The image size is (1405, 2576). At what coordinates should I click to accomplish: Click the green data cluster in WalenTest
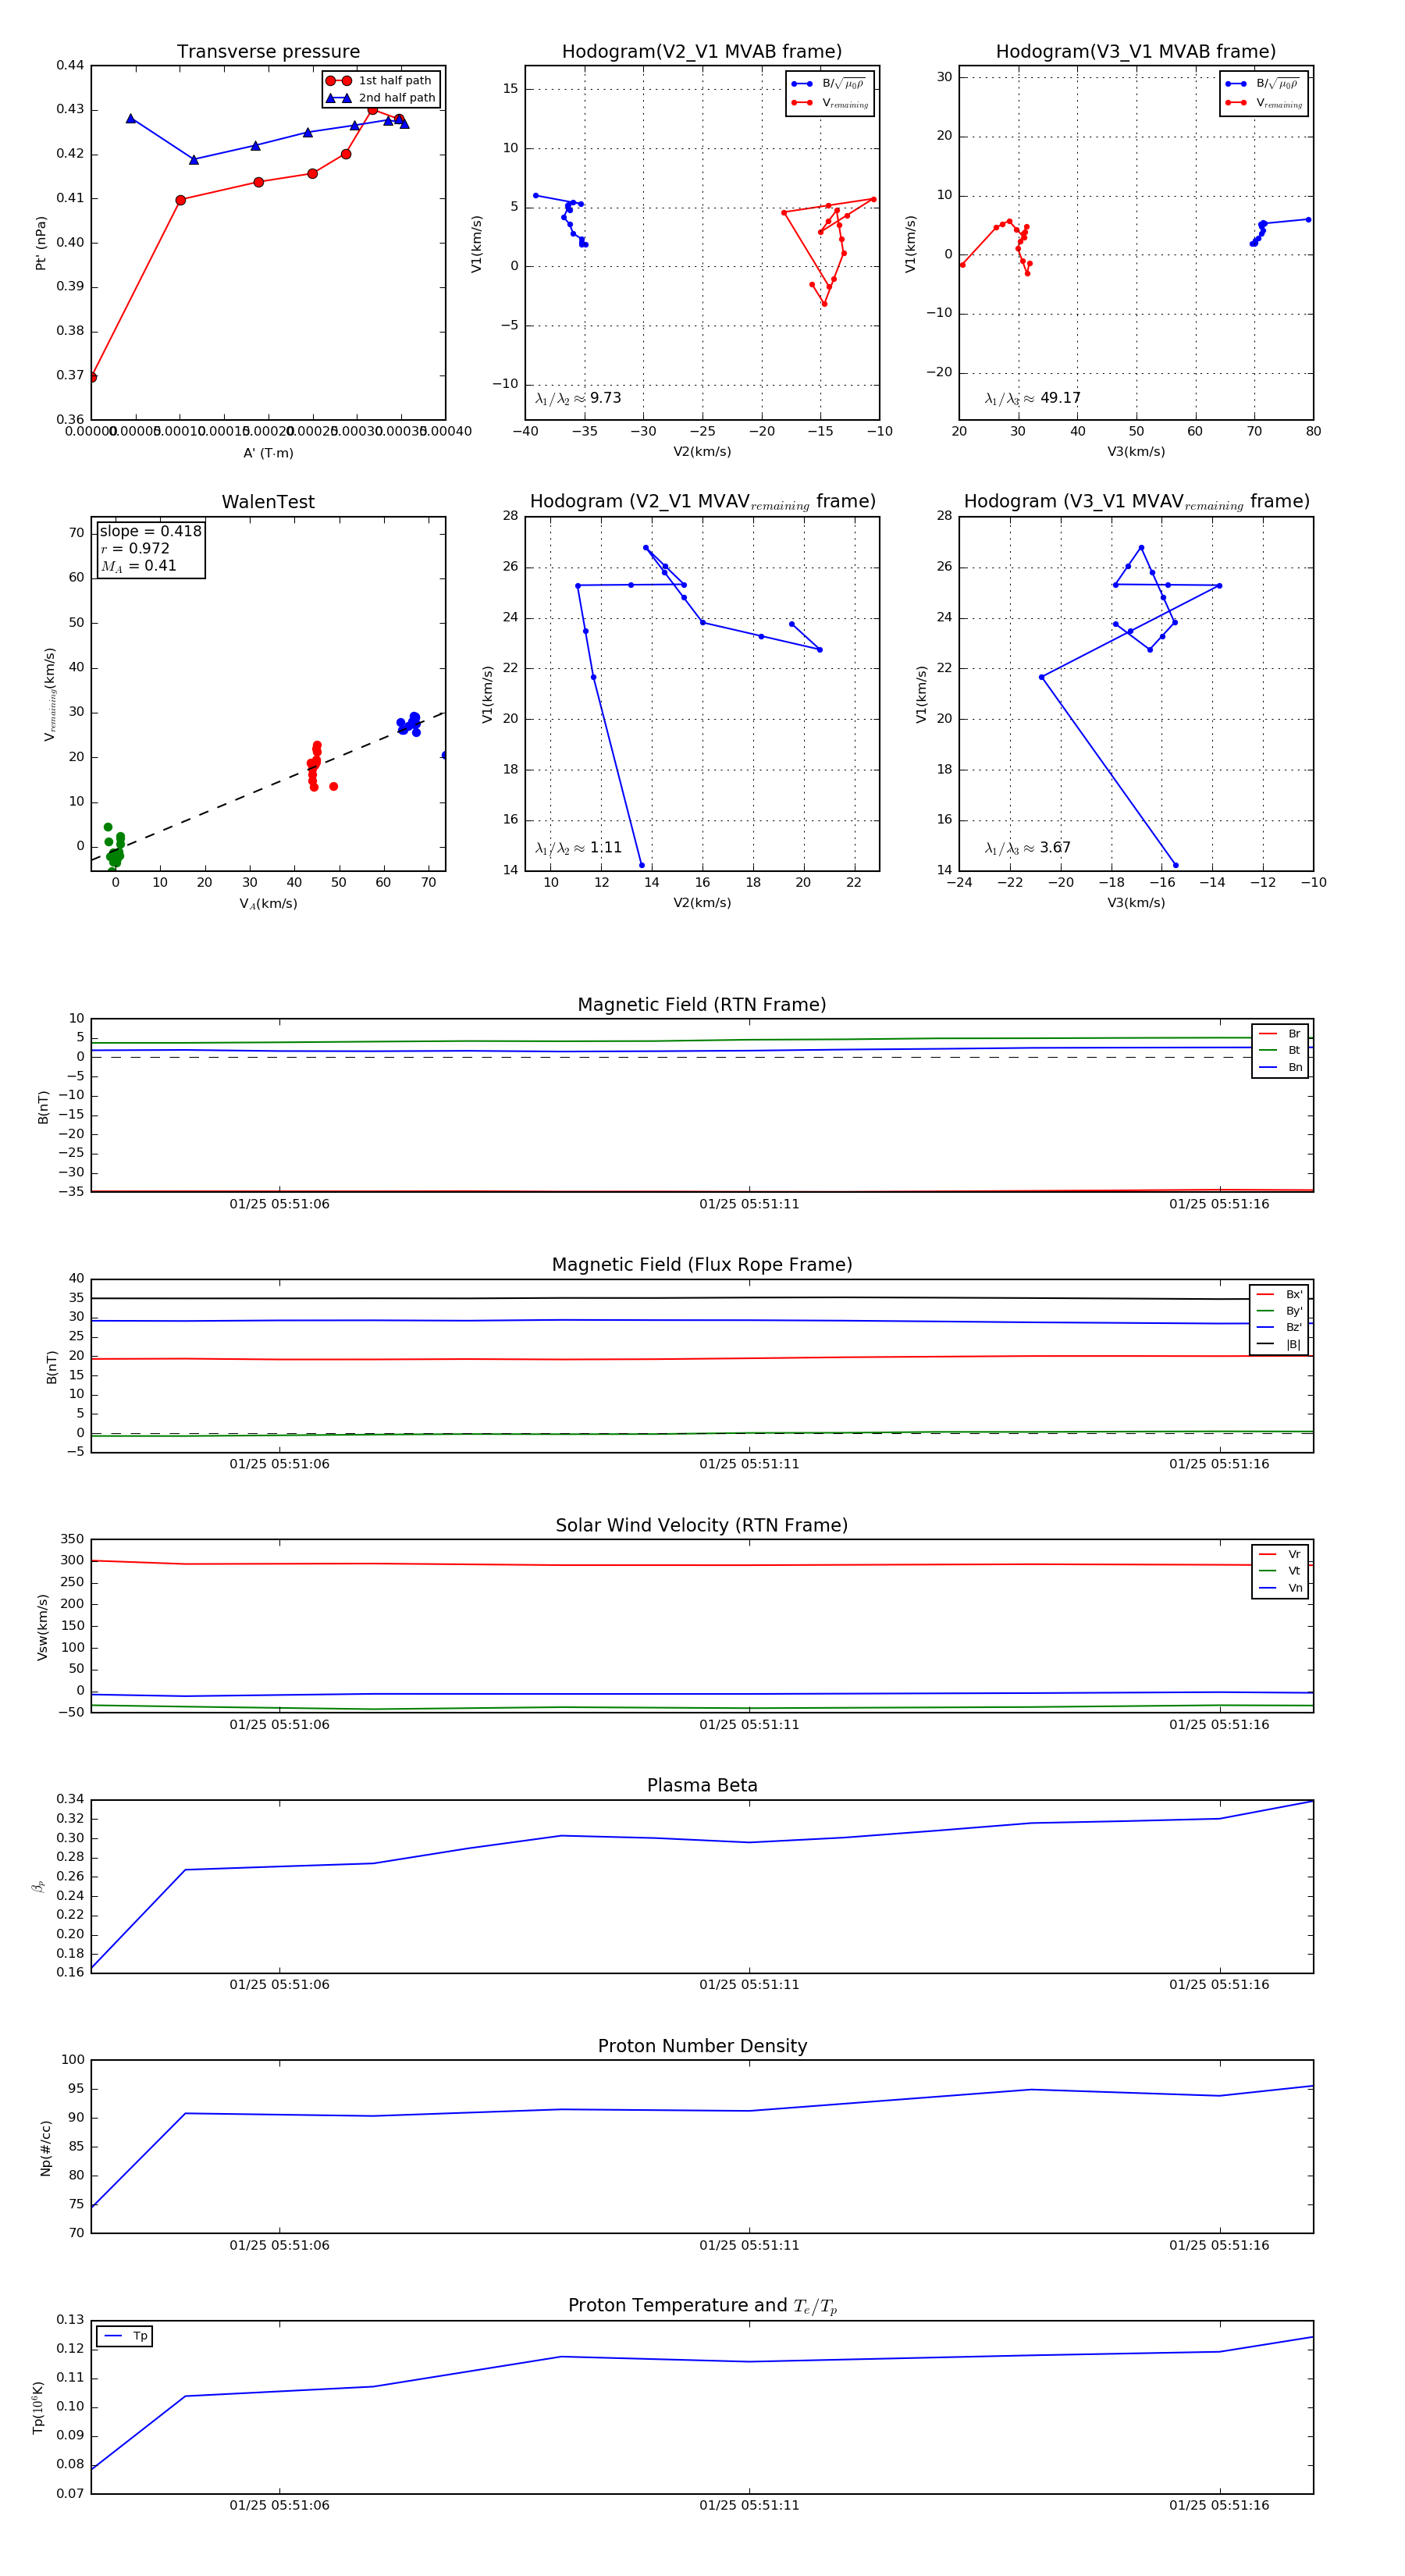(x=115, y=847)
